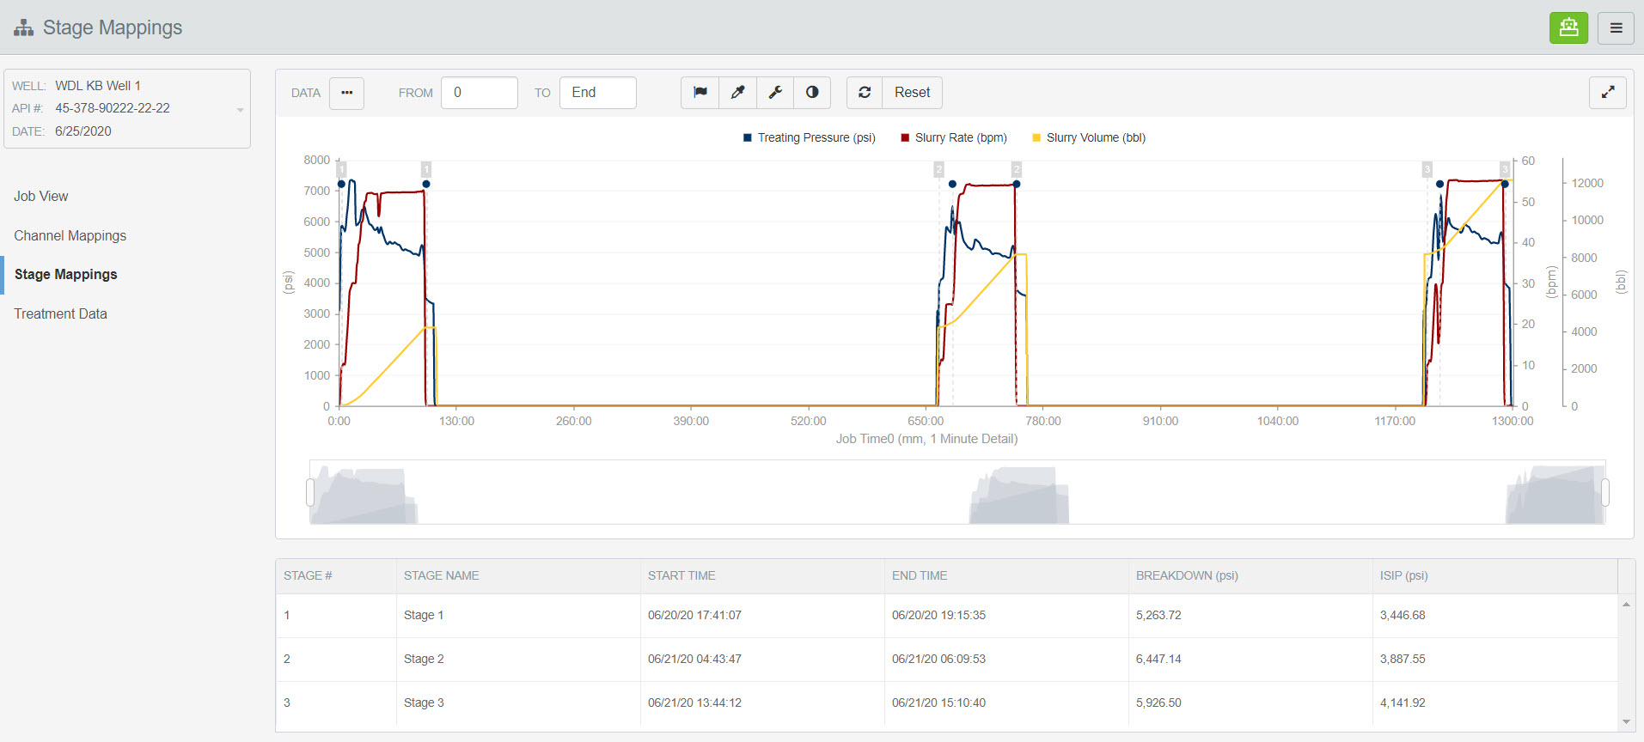Click the FROM input field
Screen dimensions: 1644x742
click(479, 93)
